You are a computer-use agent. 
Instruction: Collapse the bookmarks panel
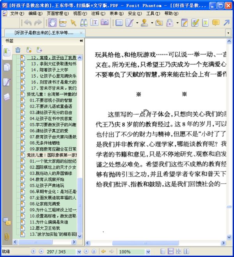click(x=81, y=41)
